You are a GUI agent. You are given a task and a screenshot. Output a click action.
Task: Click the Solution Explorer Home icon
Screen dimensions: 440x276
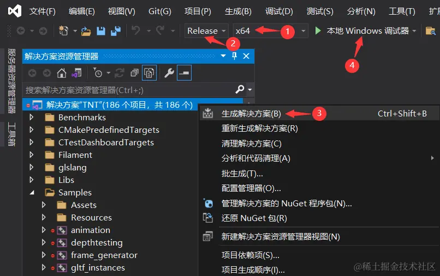62,73
